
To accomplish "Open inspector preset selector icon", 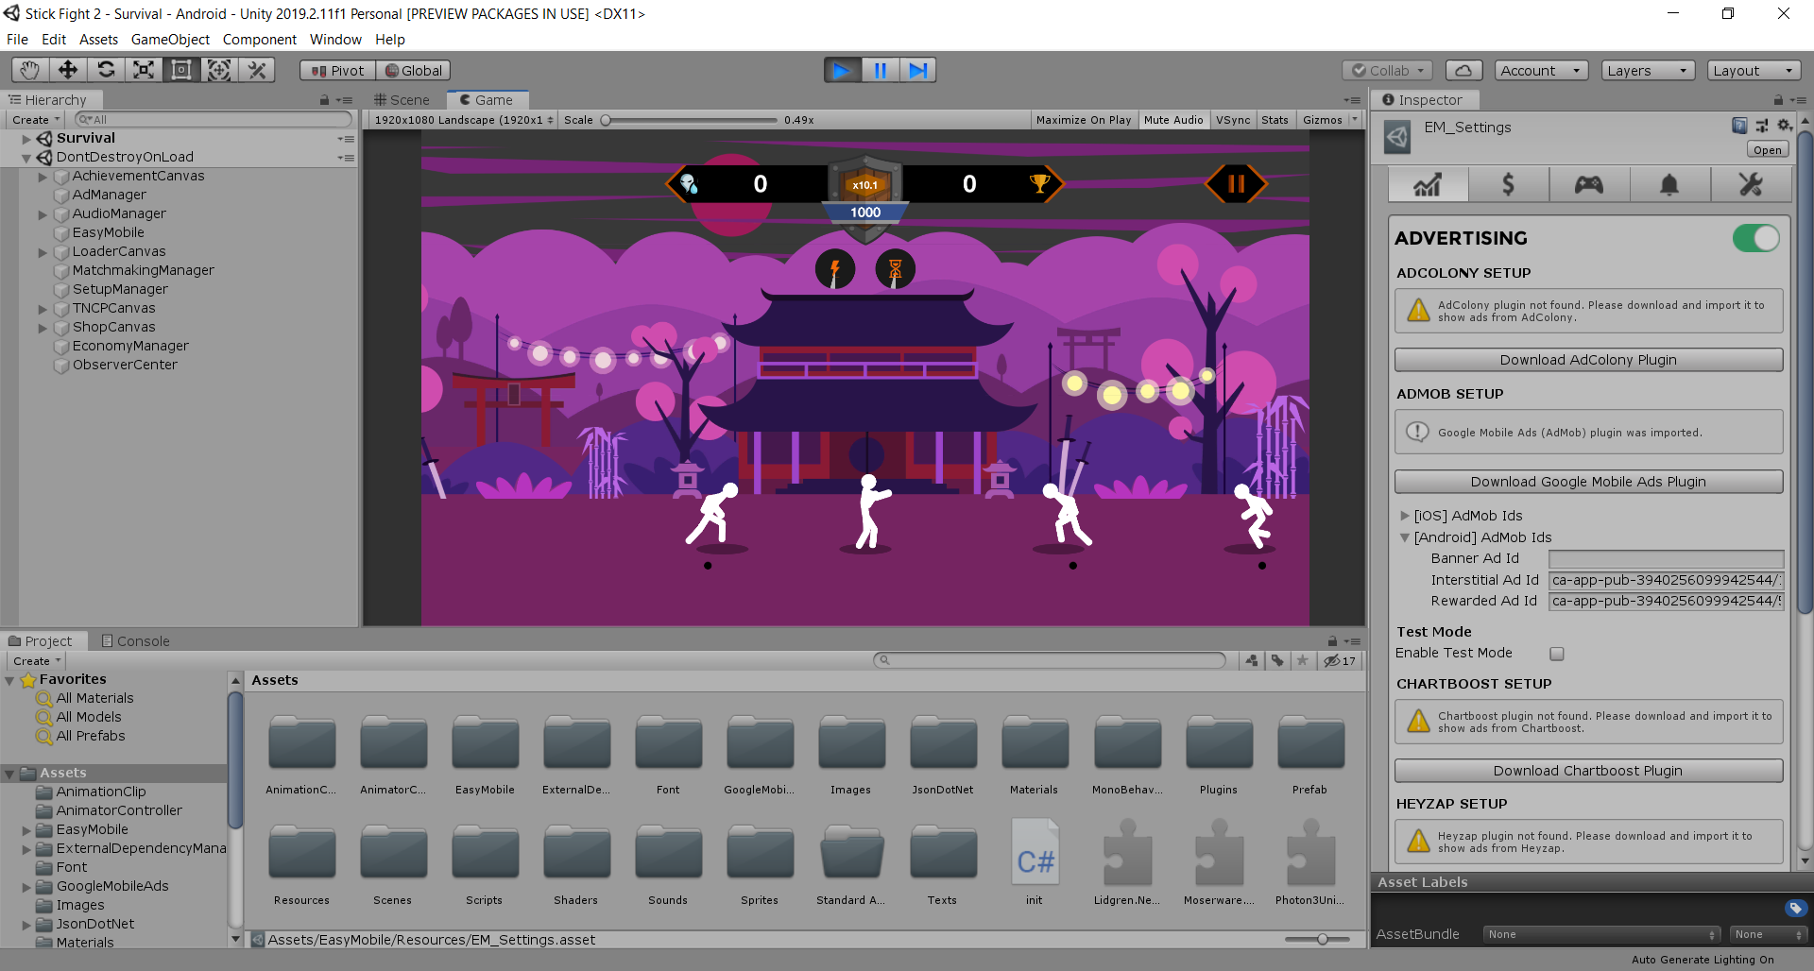I will [1762, 126].
